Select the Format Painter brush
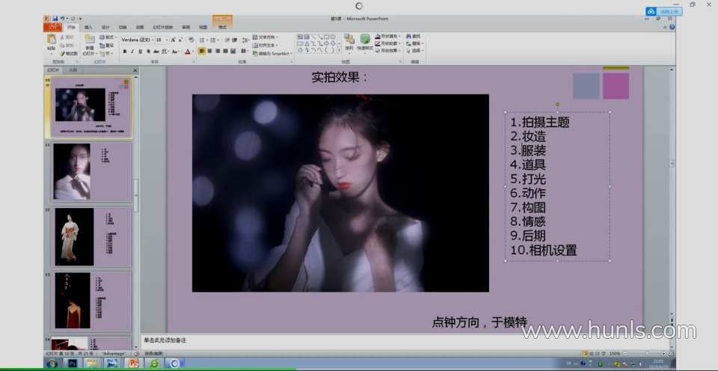 62,54
